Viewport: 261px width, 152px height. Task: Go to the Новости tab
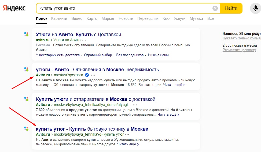tap(126, 18)
